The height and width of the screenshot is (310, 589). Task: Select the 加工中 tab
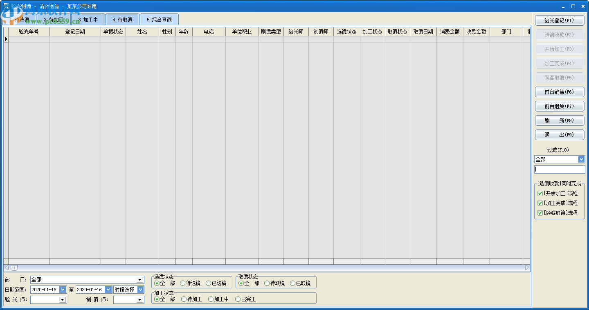point(88,20)
